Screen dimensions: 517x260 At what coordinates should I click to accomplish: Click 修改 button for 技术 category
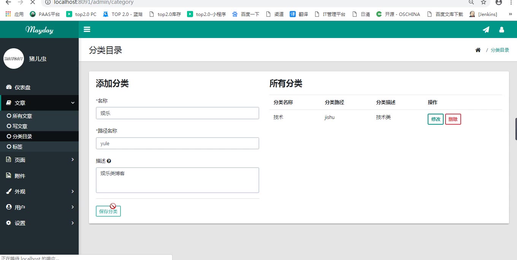pos(435,119)
